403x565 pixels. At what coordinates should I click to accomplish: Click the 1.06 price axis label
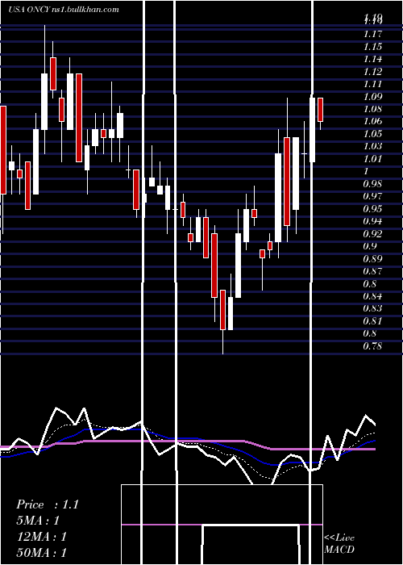pos(372,121)
